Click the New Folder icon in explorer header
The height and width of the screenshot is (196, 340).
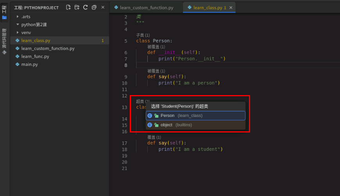77,7
